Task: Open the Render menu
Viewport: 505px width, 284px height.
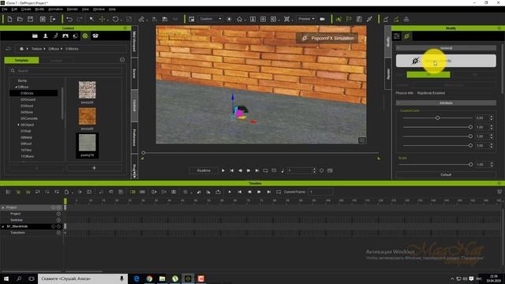Action: 73,9
